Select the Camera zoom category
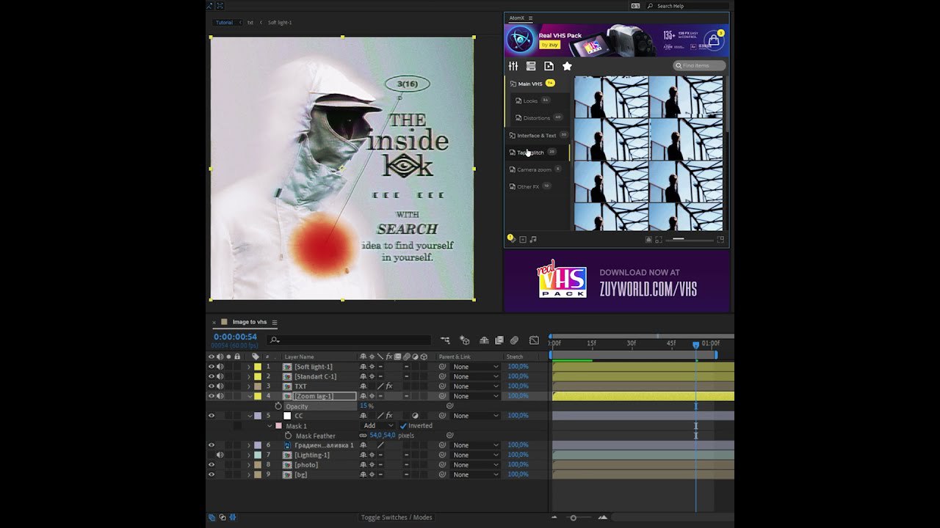The image size is (940, 528). coord(534,169)
